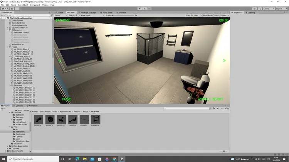The image size is (289, 162).
Task: Toggle hidden packages visibility (15)
Action: tap(227, 108)
